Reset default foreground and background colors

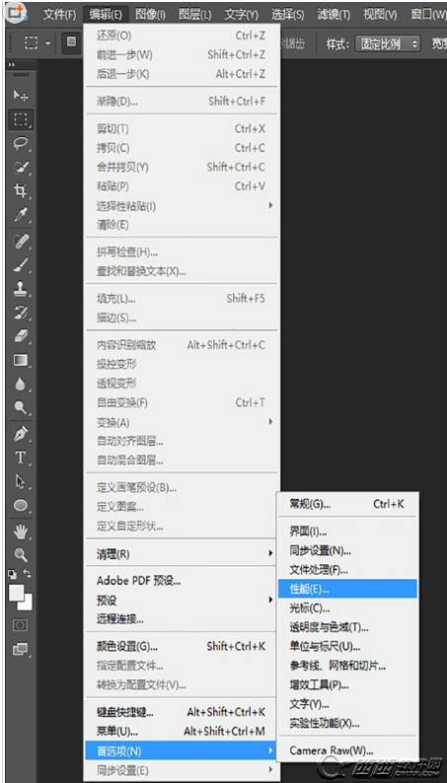point(13,574)
